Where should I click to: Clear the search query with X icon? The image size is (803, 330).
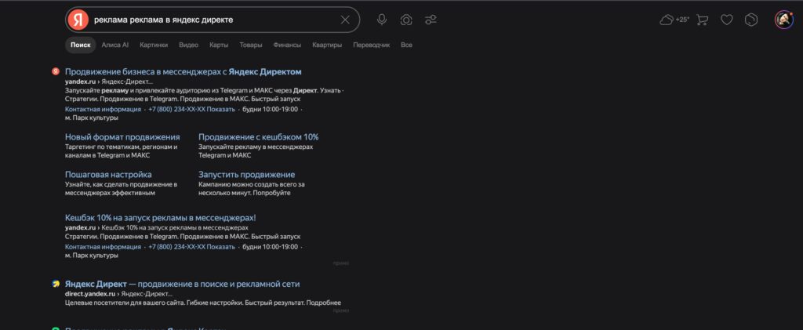(x=345, y=20)
